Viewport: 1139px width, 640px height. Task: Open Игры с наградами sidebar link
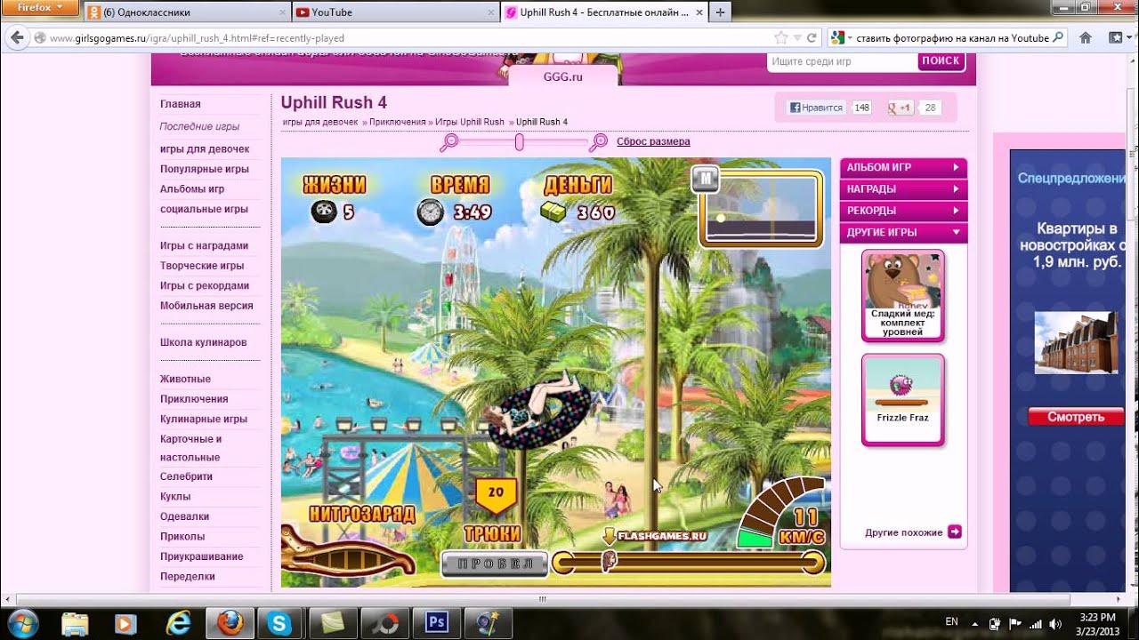(204, 245)
